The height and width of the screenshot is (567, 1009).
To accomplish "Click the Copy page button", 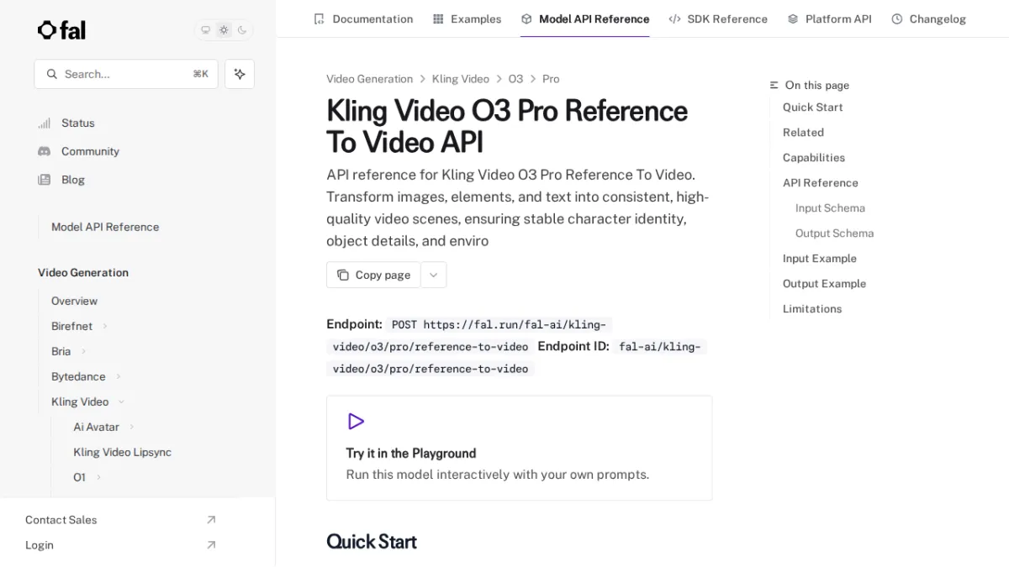I will point(373,275).
